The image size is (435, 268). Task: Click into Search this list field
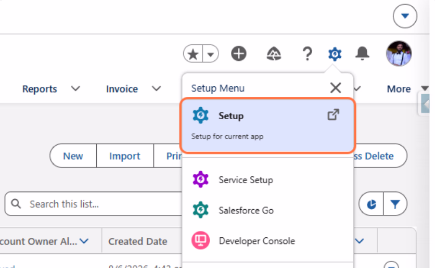94,204
